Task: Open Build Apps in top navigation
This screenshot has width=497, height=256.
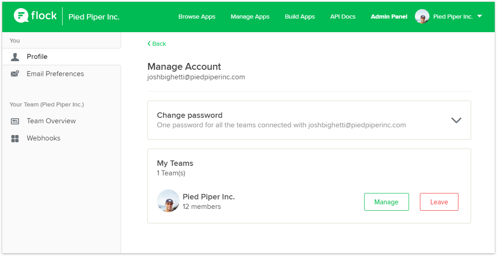Action: pos(300,17)
